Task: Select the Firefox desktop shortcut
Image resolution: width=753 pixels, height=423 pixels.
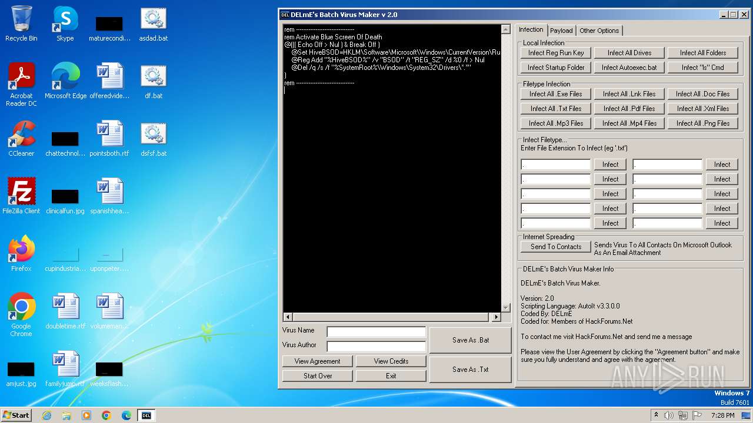Action: 21,254
